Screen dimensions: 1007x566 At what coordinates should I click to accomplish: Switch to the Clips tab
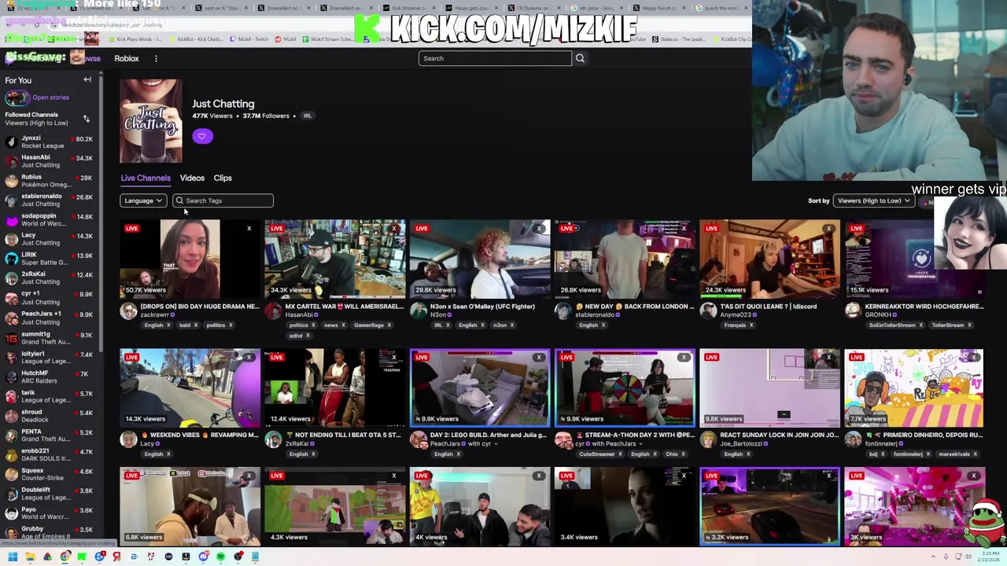coord(223,178)
